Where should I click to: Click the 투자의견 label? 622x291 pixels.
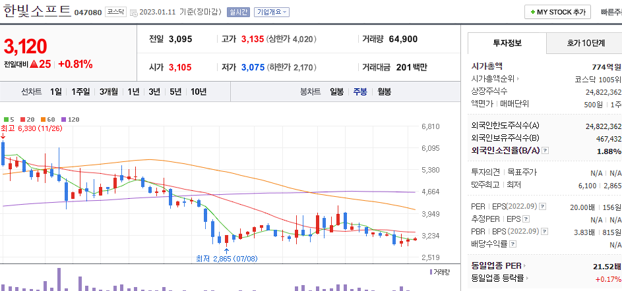coord(485,172)
